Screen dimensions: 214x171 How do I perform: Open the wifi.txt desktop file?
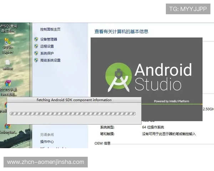[8, 65]
